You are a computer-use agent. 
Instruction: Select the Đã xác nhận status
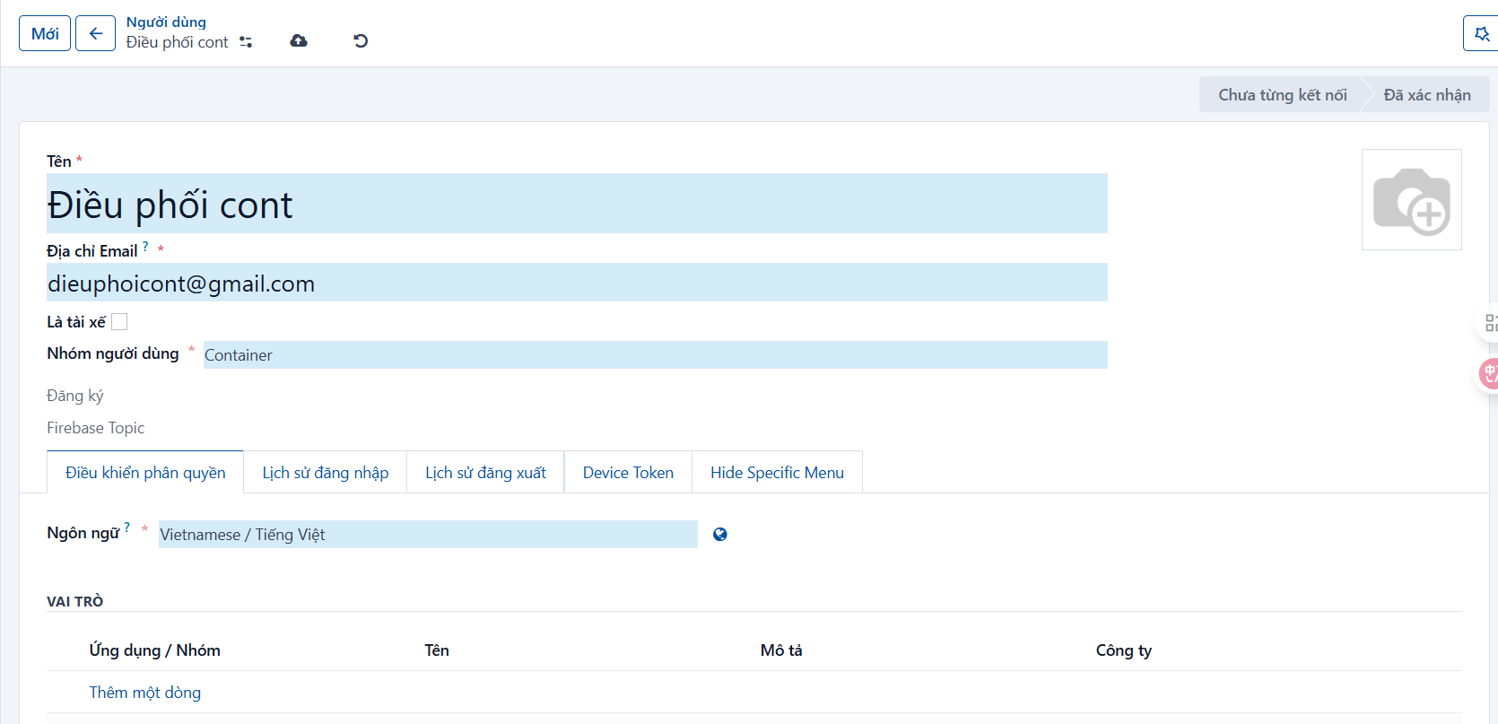[x=1427, y=95]
